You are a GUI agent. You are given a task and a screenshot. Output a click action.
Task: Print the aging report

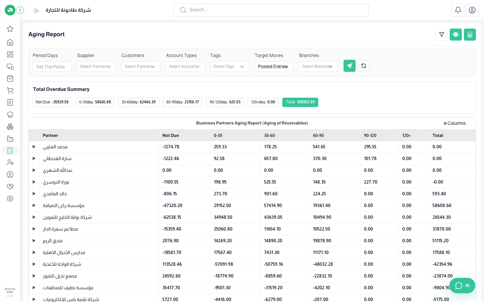pos(456,35)
